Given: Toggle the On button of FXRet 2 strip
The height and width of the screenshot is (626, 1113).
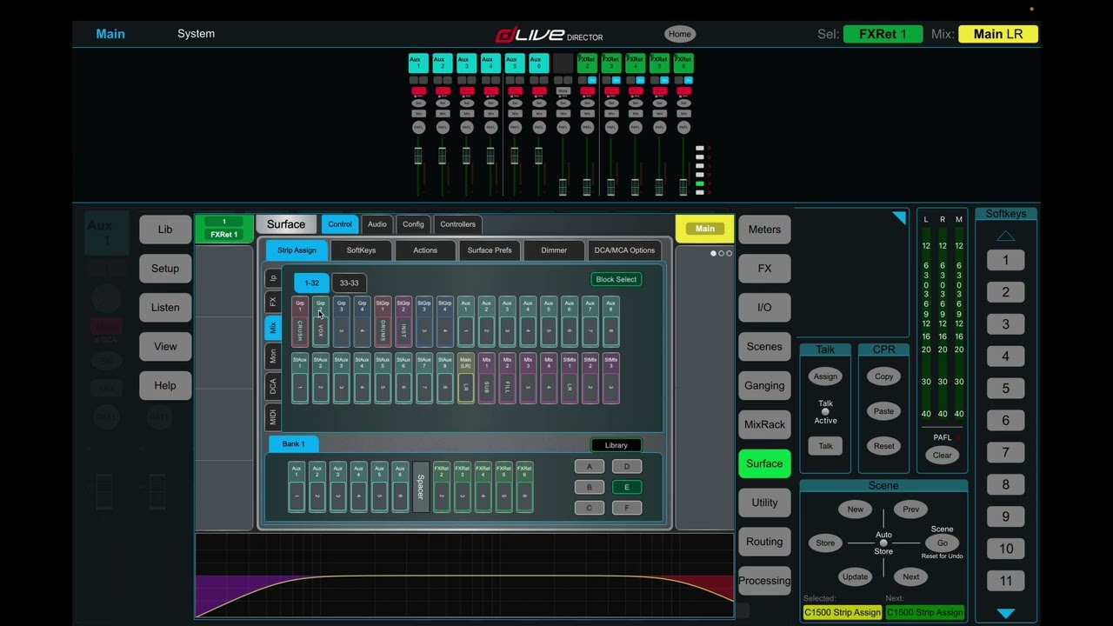Looking at the screenshot, I should click(x=591, y=80).
